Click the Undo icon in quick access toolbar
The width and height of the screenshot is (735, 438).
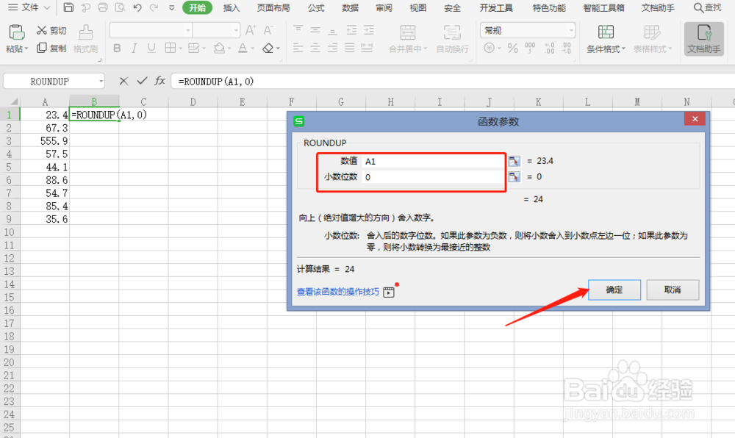coord(137,7)
